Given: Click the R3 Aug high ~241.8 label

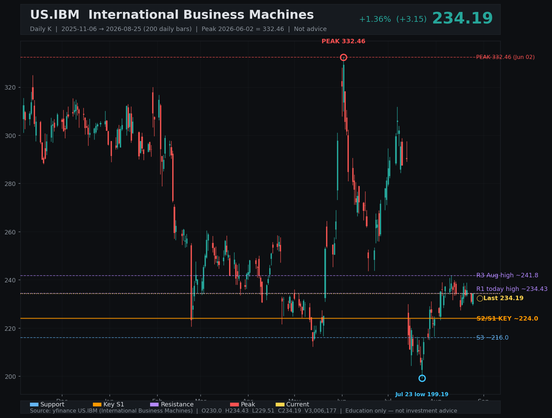Looking at the screenshot, I should click(x=507, y=275).
